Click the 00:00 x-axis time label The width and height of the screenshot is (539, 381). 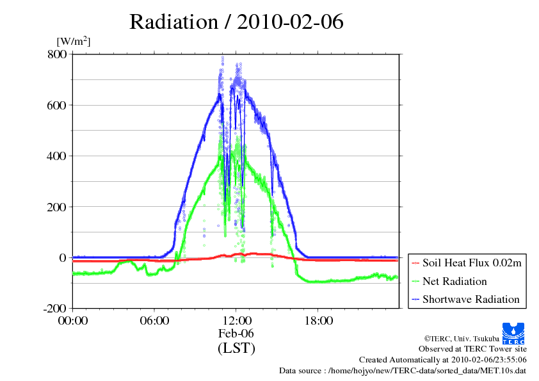(x=73, y=321)
